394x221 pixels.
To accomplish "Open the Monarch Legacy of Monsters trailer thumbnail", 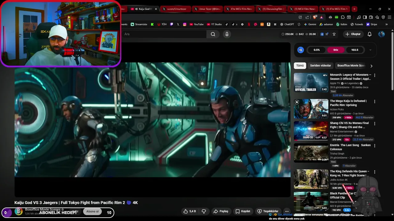I will coord(311,82).
